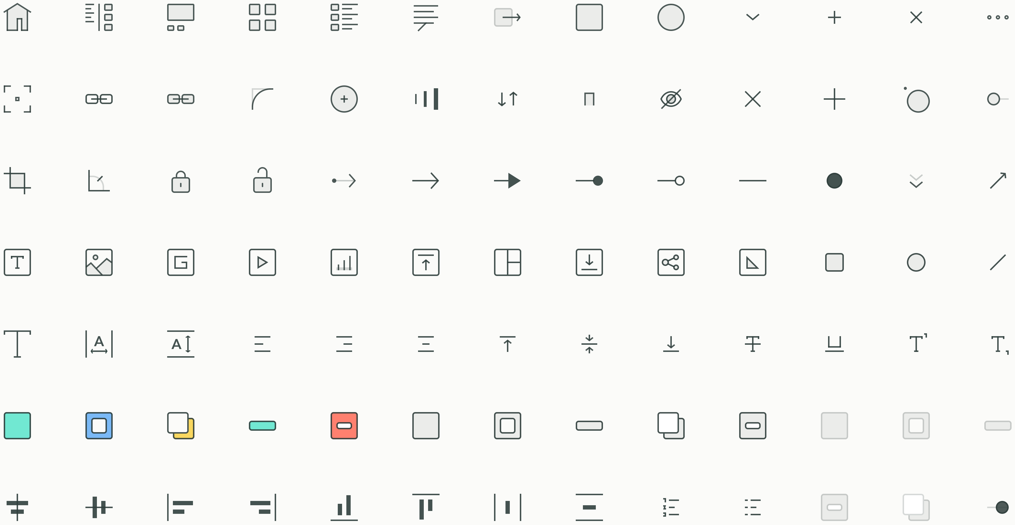Viewport: 1015px width, 525px height.
Task: Pick the solid teal square swatch
Action: point(17,426)
